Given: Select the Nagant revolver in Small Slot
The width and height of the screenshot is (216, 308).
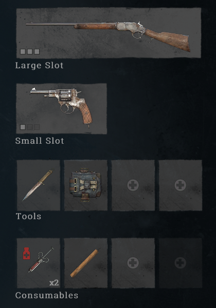Looking at the screenshot, I should [61, 109].
